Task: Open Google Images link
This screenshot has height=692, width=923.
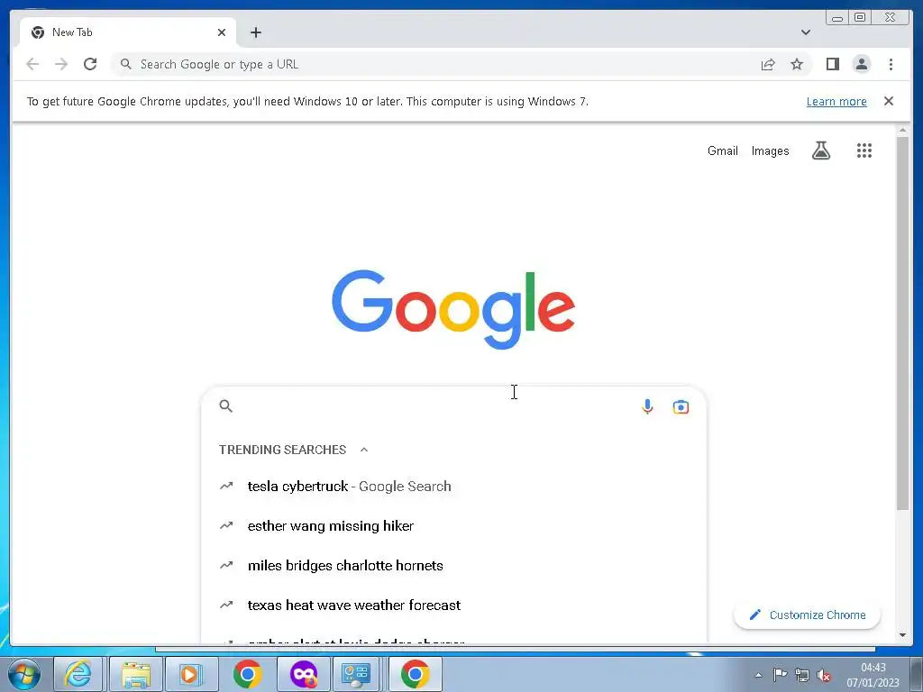Action: (x=770, y=150)
